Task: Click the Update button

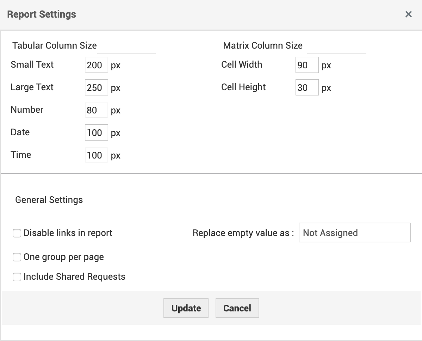Action: [186, 308]
